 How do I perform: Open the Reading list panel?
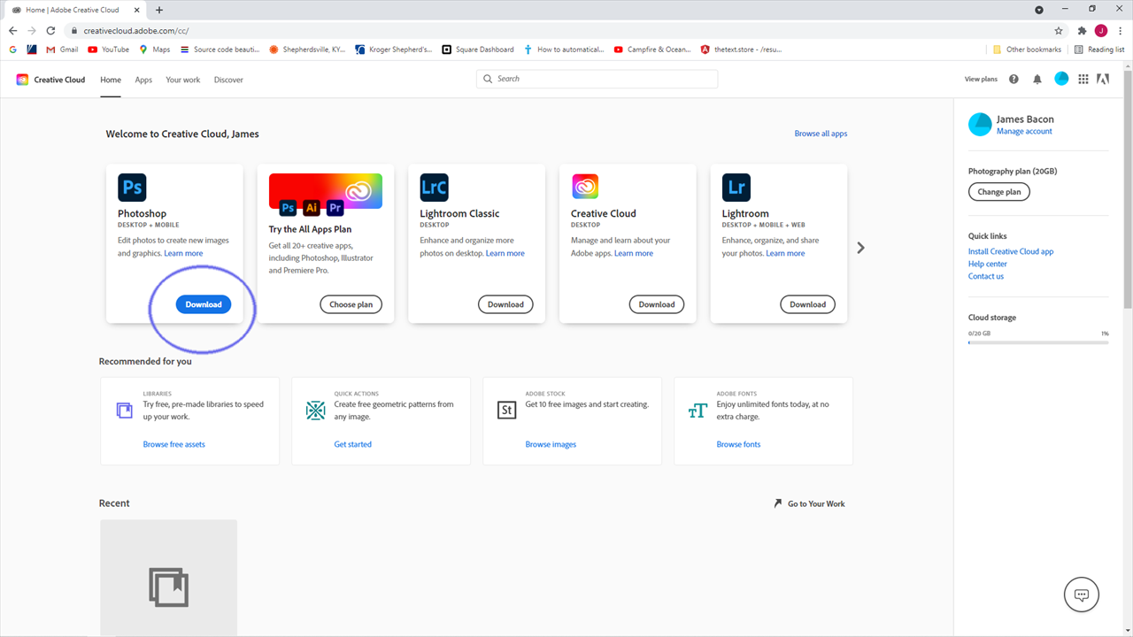(x=1099, y=50)
